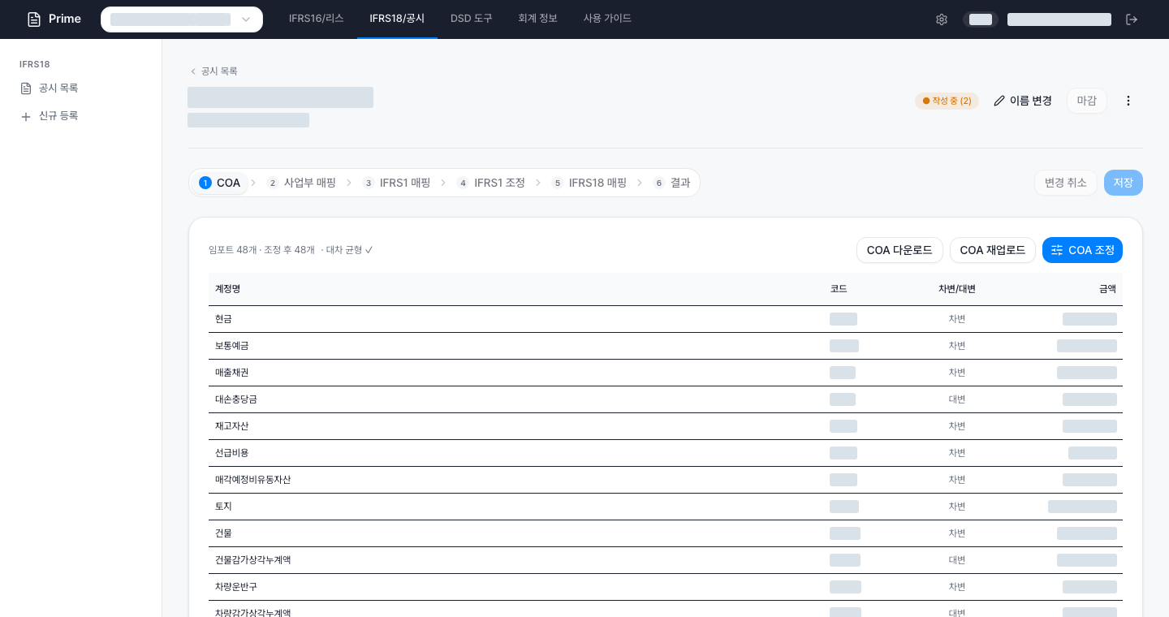The width and height of the screenshot is (1169, 617).
Task: Click the 차변/대변 column header
Action: click(x=957, y=289)
